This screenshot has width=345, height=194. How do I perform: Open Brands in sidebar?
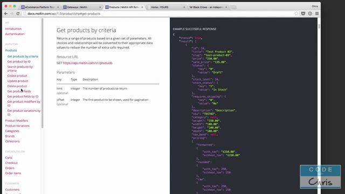click(x=10, y=136)
